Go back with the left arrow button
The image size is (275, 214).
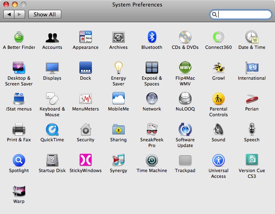pyautogui.click(x=9, y=14)
